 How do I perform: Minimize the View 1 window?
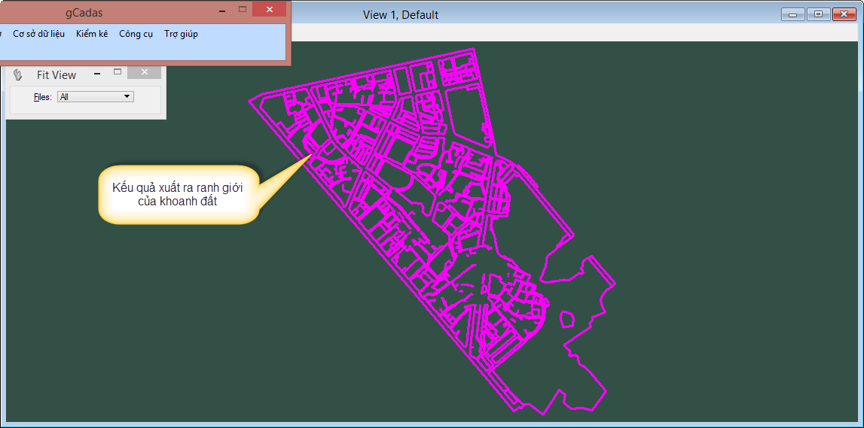(x=792, y=14)
